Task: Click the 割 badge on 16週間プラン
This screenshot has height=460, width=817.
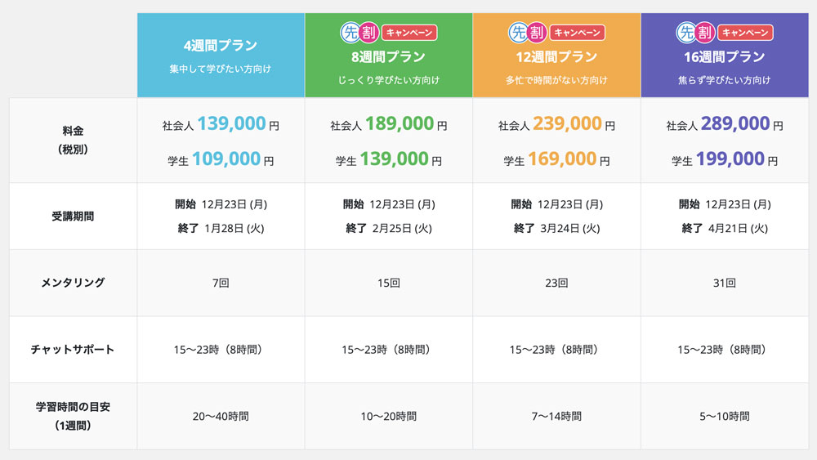Action: [705, 33]
